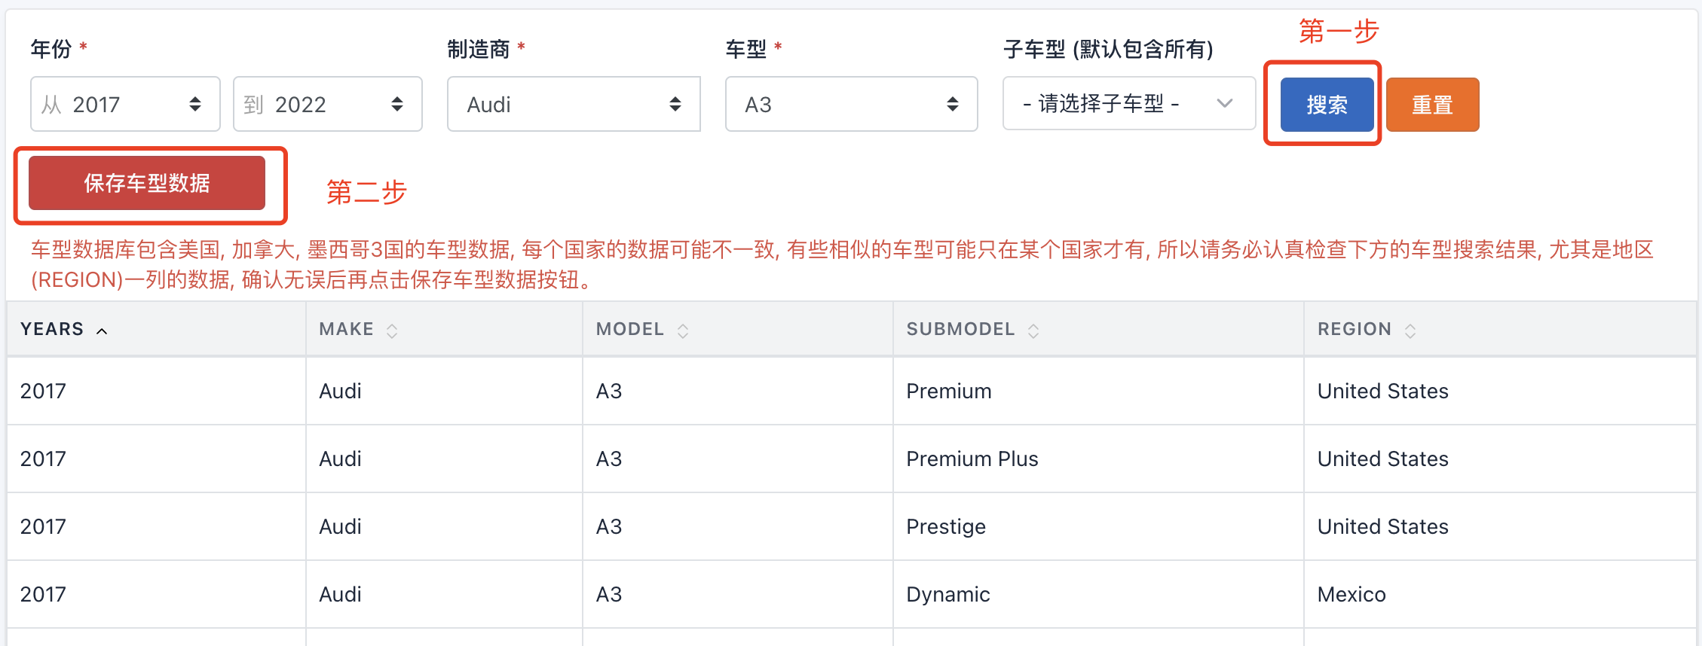Image resolution: width=1702 pixels, height=646 pixels.
Task: Click the red 保存车型数据 button
Action: point(147,183)
